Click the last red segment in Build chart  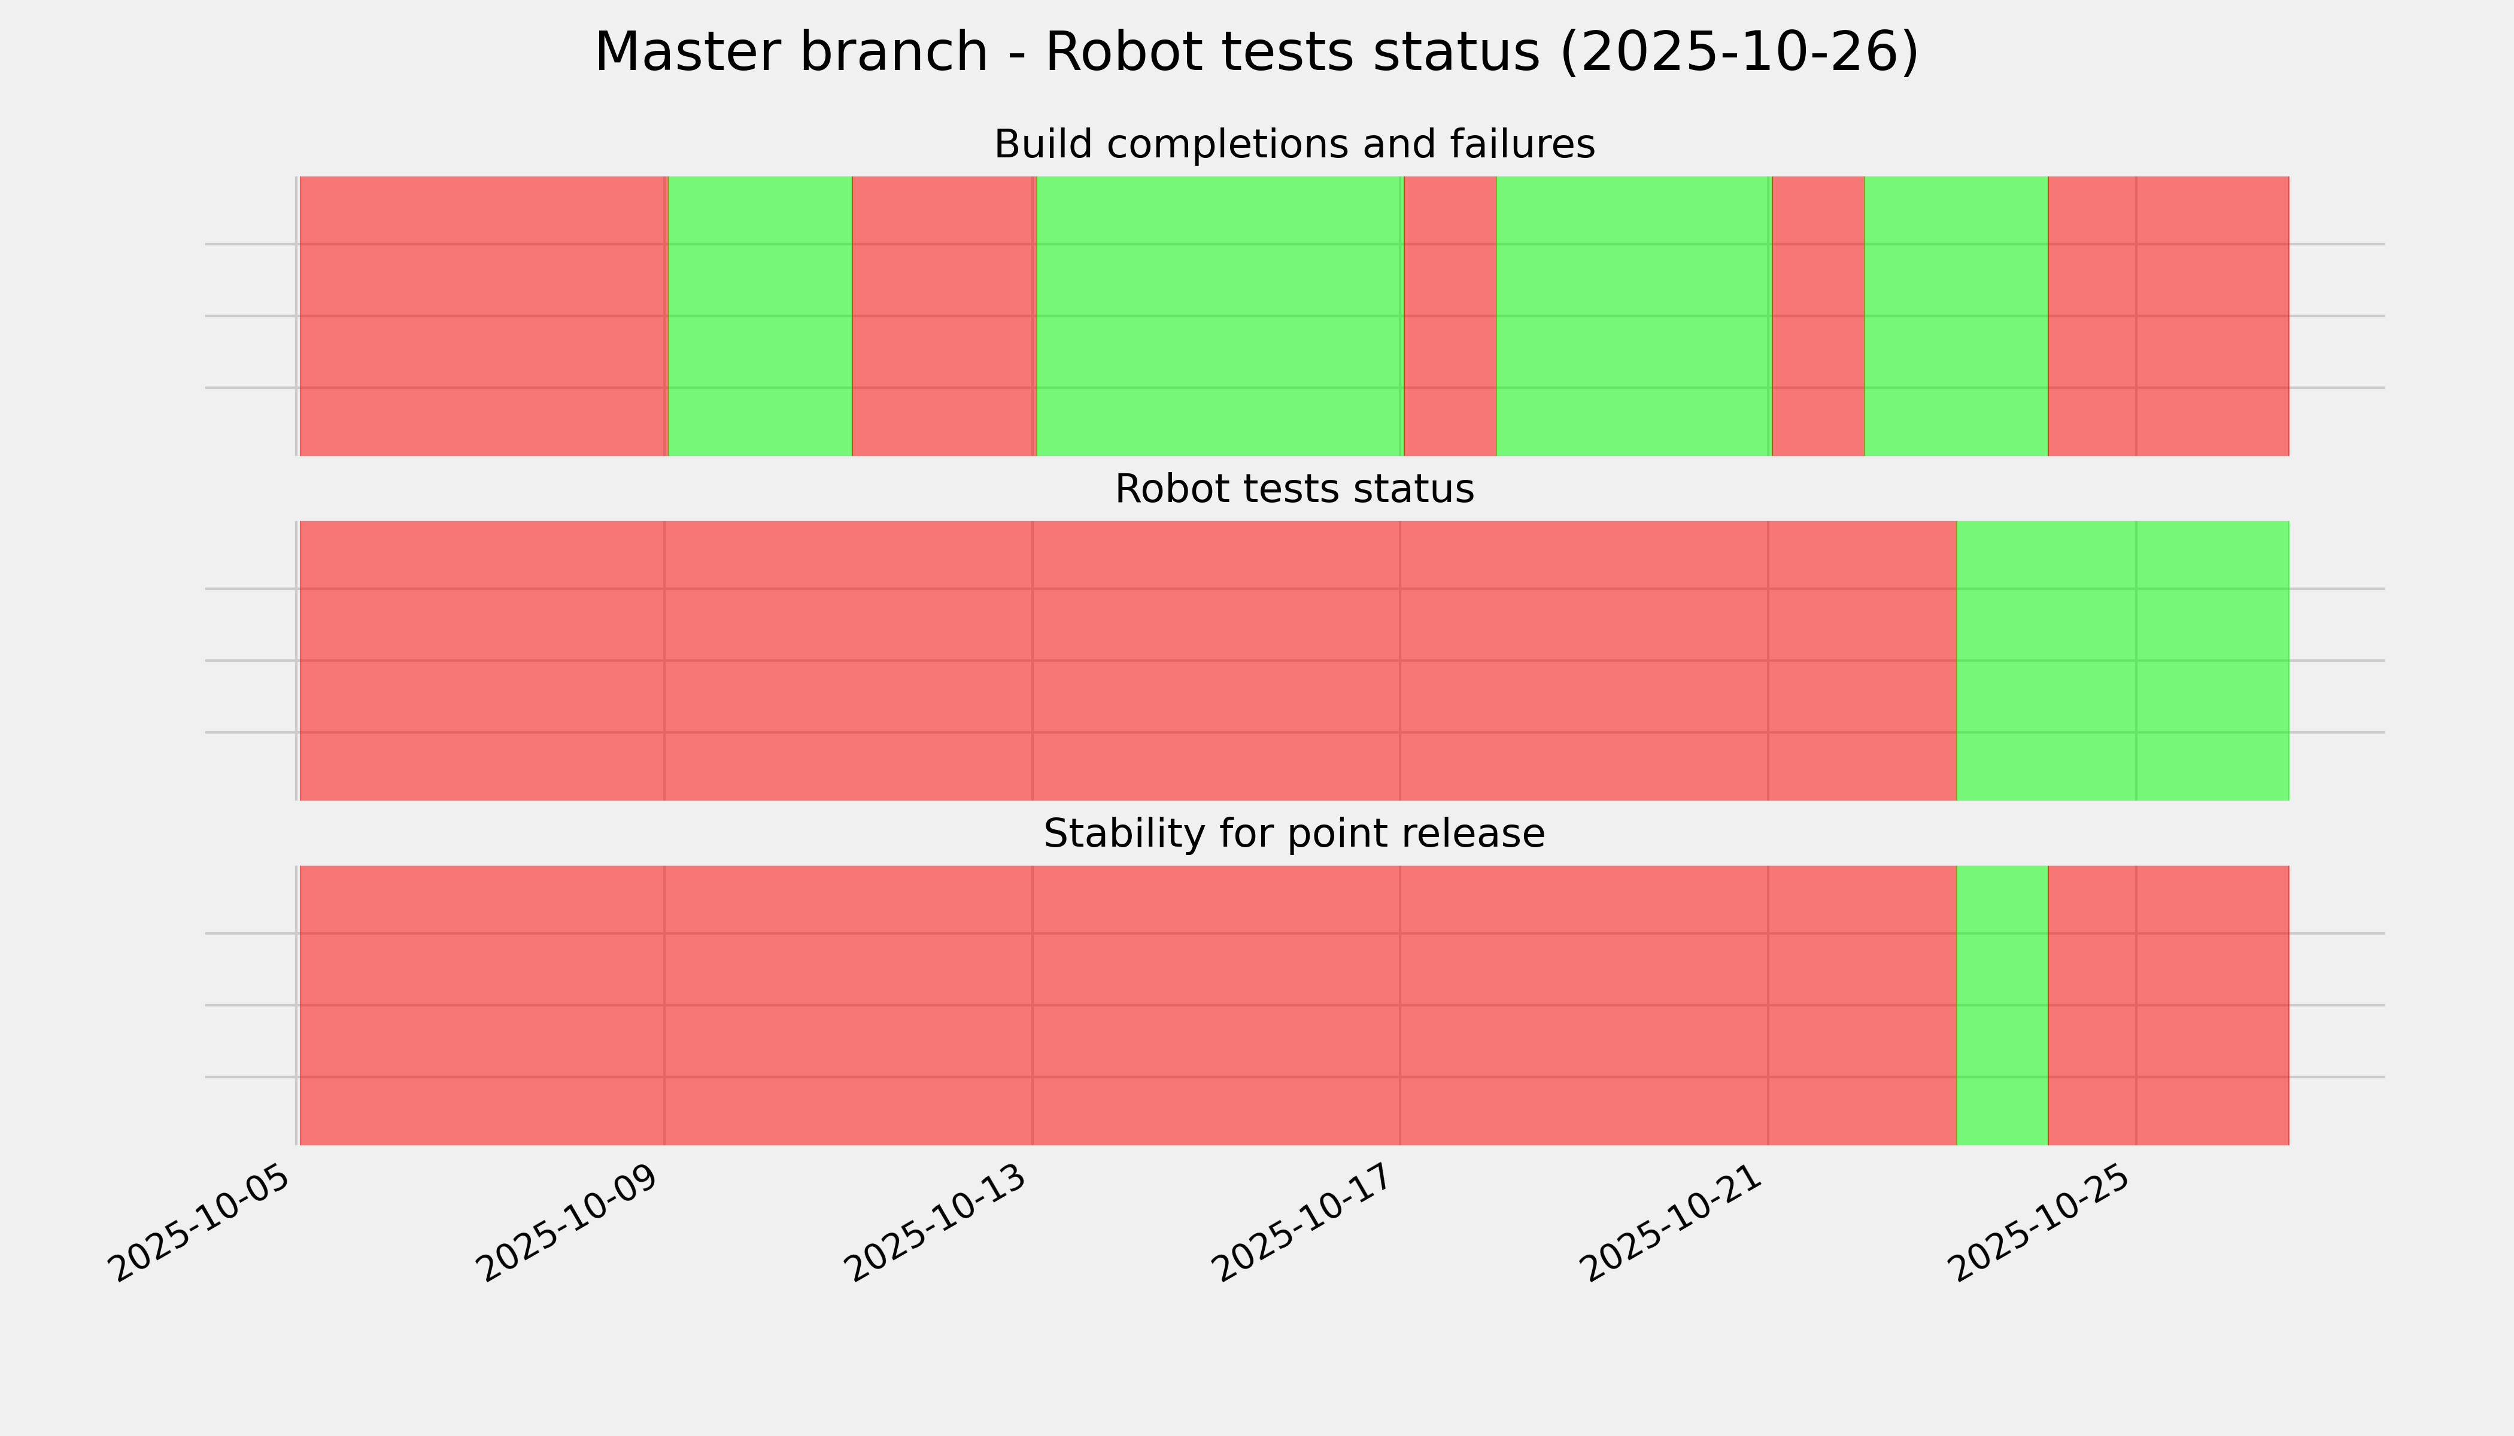(2167, 315)
